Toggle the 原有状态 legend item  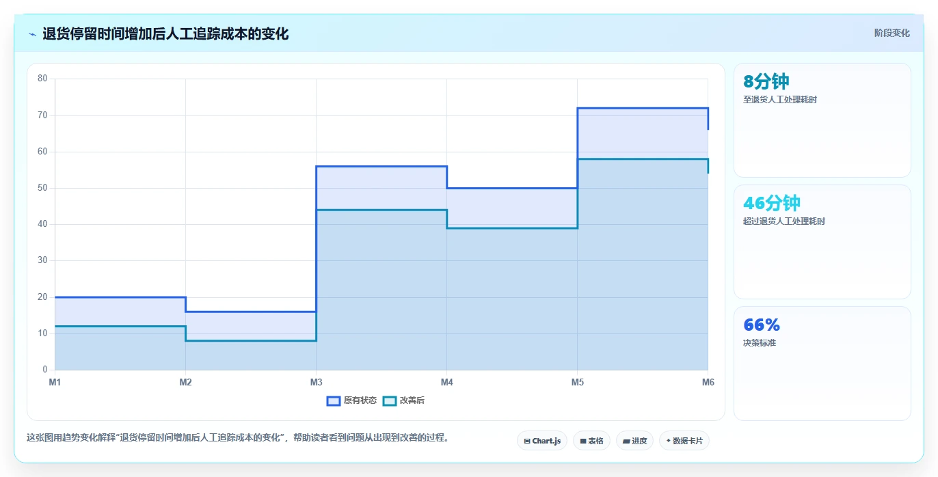point(351,400)
